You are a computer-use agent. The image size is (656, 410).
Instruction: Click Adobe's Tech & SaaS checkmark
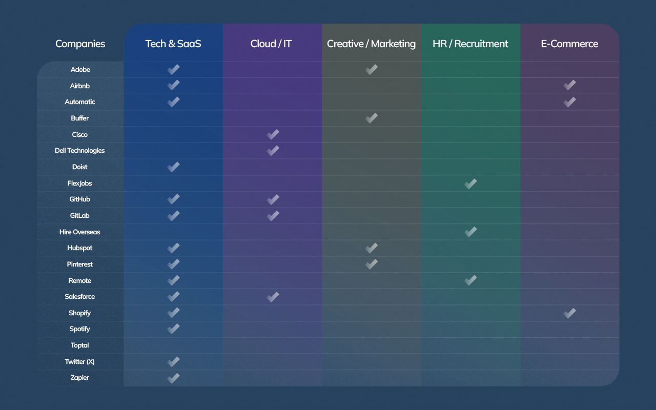click(x=173, y=70)
